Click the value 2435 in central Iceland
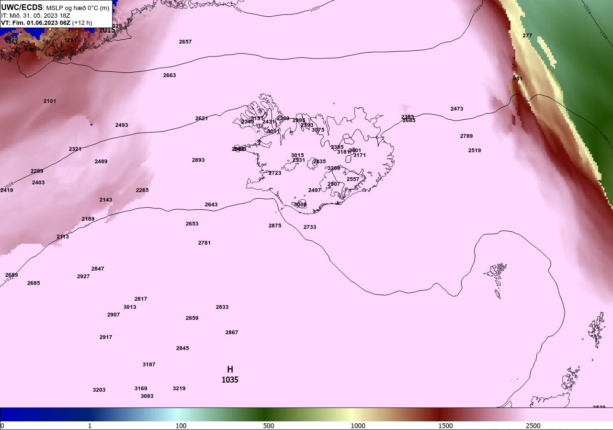613x430 pixels. [319, 161]
